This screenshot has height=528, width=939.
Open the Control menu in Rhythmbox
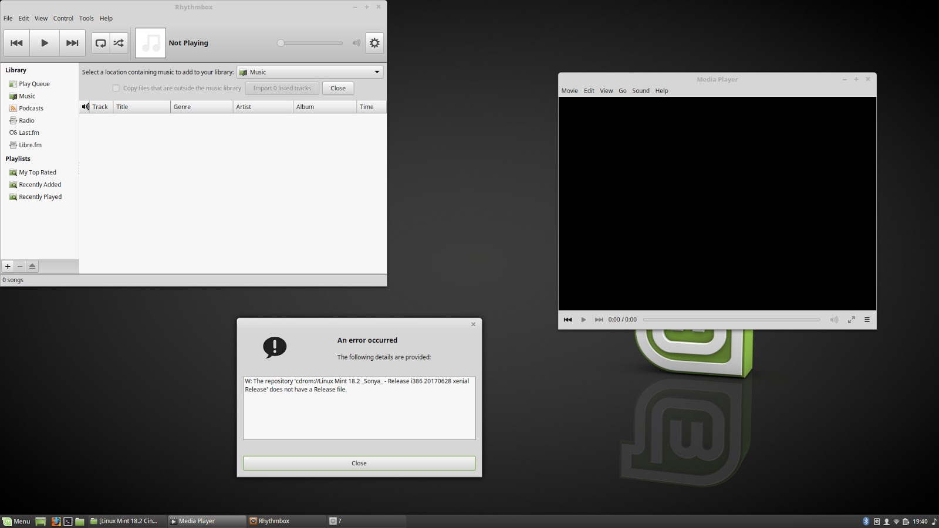(x=63, y=18)
